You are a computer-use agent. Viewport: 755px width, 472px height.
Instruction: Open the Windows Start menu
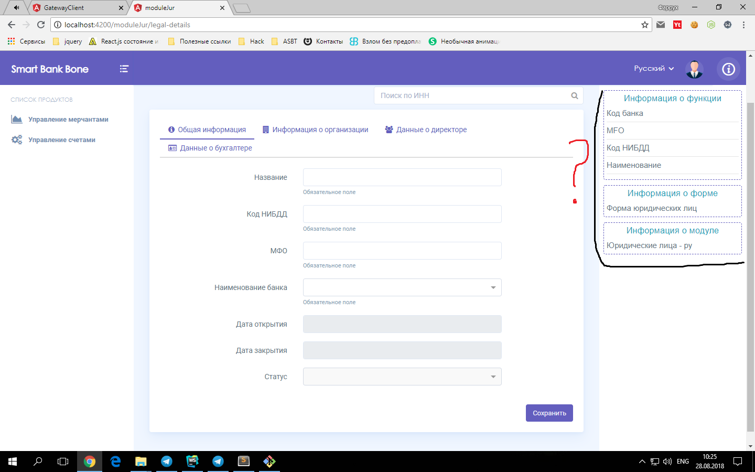[13, 462]
